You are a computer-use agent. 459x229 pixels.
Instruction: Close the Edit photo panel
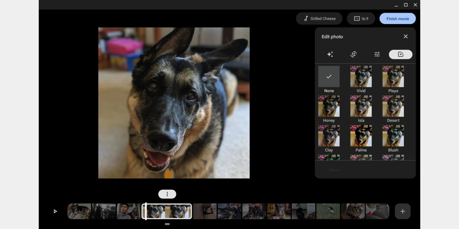406,36
